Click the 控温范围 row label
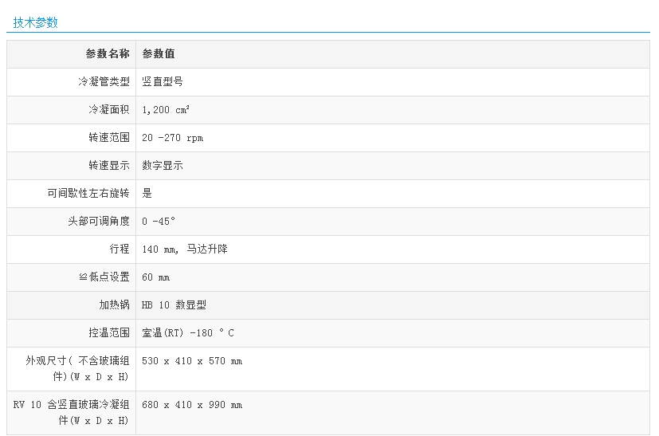 point(109,333)
